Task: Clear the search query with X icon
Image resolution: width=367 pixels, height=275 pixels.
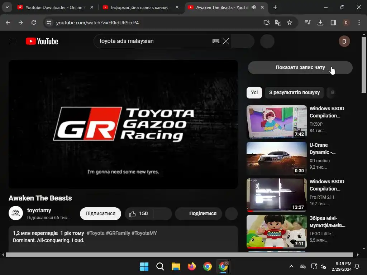Action: pos(226,42)
